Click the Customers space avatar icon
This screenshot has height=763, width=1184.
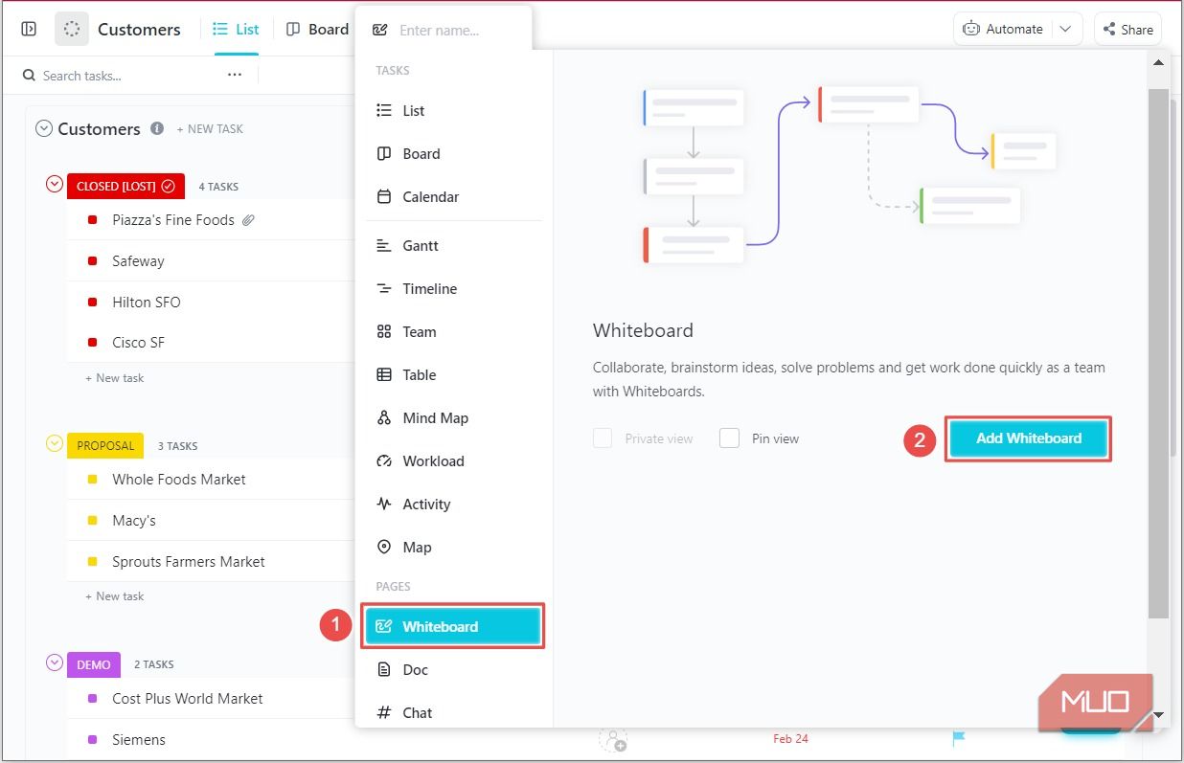(72, 29)
